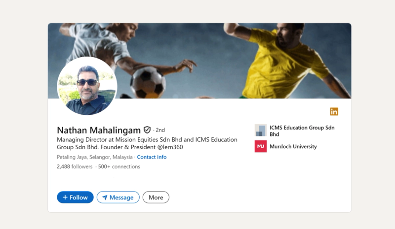Open the Contact info link

[x=152, y=157]
